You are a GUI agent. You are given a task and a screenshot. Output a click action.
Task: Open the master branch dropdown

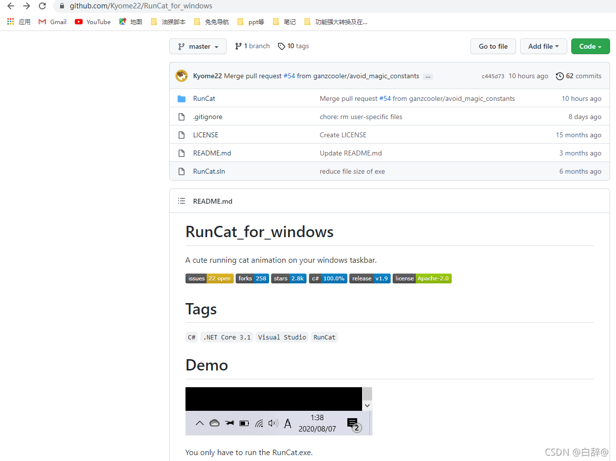(198, 46)
